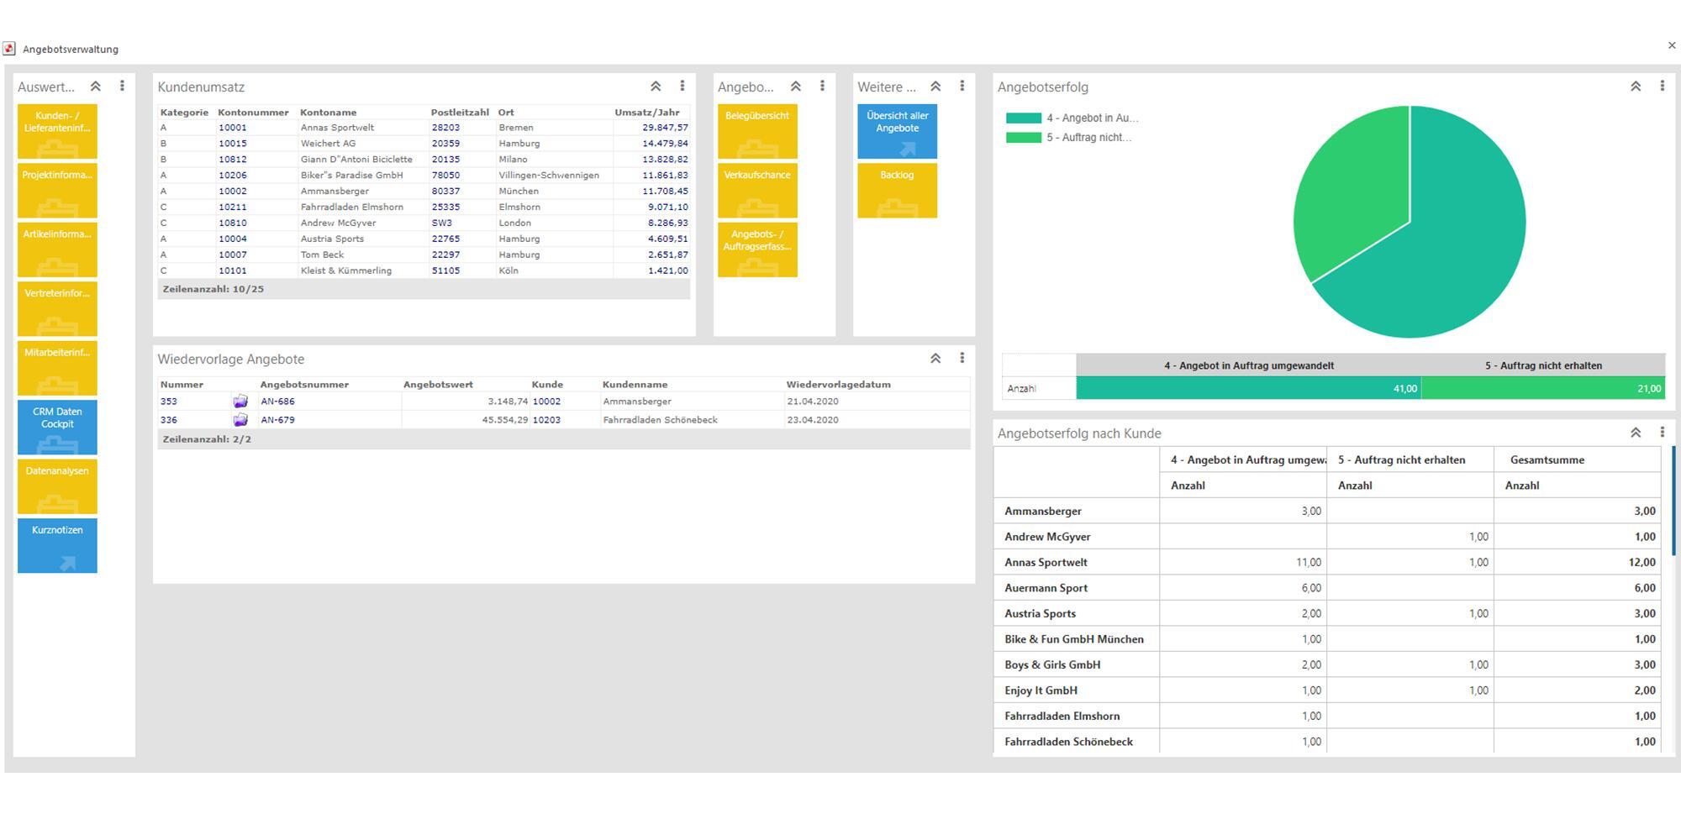Select Annas Sportwelt row in customer pivot
This screenshot has height=840, width=1681.
(1327, 562)
